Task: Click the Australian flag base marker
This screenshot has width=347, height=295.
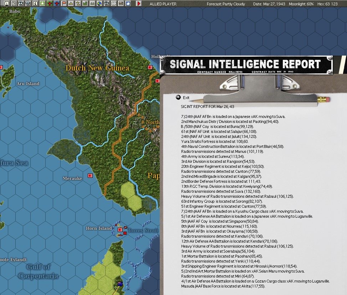Action: click(x=120, y=284)
